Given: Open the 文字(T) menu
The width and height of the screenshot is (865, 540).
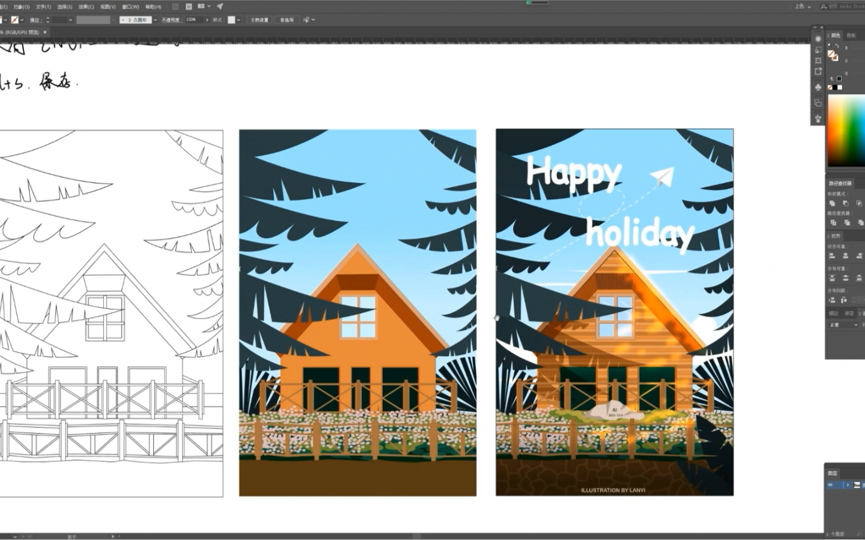Looking at the screenshot, I should (x=43, y=7).
